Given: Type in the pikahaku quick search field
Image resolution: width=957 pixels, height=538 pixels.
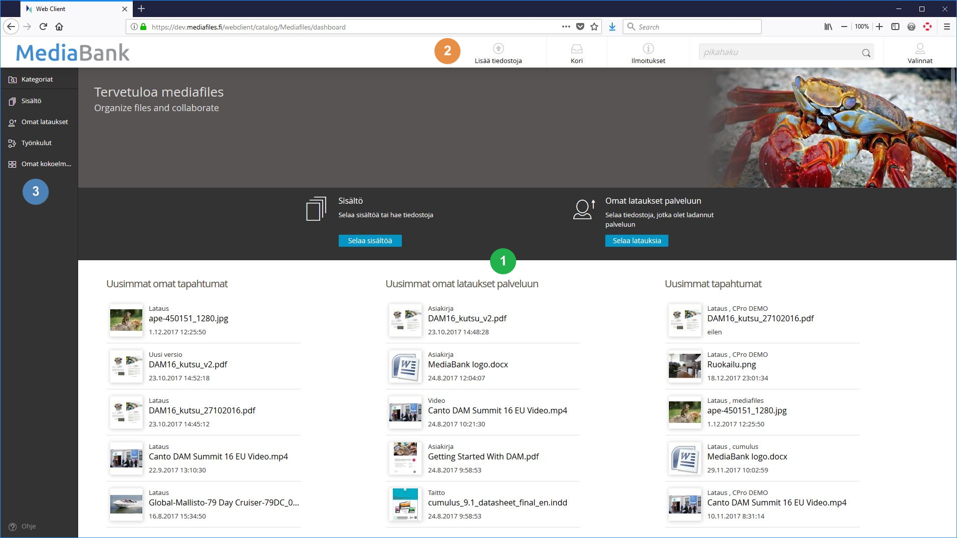Looking at the screenshot, I should [778, 53].
